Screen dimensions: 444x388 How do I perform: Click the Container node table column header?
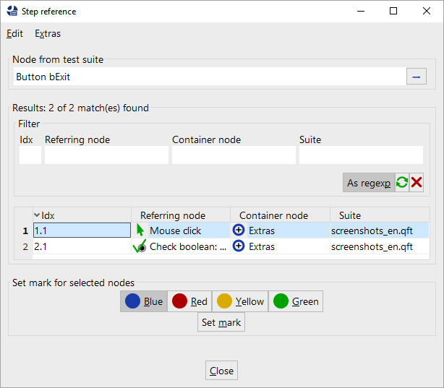(280, 215)
